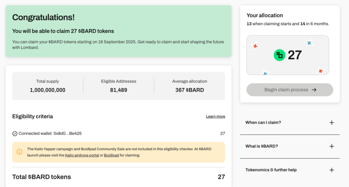Click the Total $BARD tokens label

point(42,177)
